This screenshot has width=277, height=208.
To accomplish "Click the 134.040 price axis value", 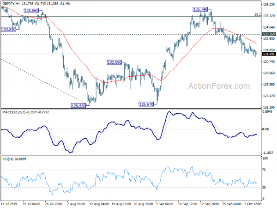I will point(269,27).
